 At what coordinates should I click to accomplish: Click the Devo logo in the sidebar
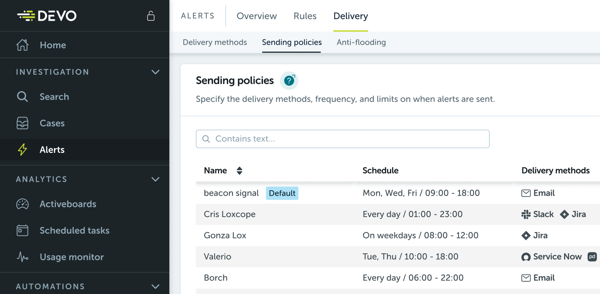pyautogui.click(x=47, y=16)
